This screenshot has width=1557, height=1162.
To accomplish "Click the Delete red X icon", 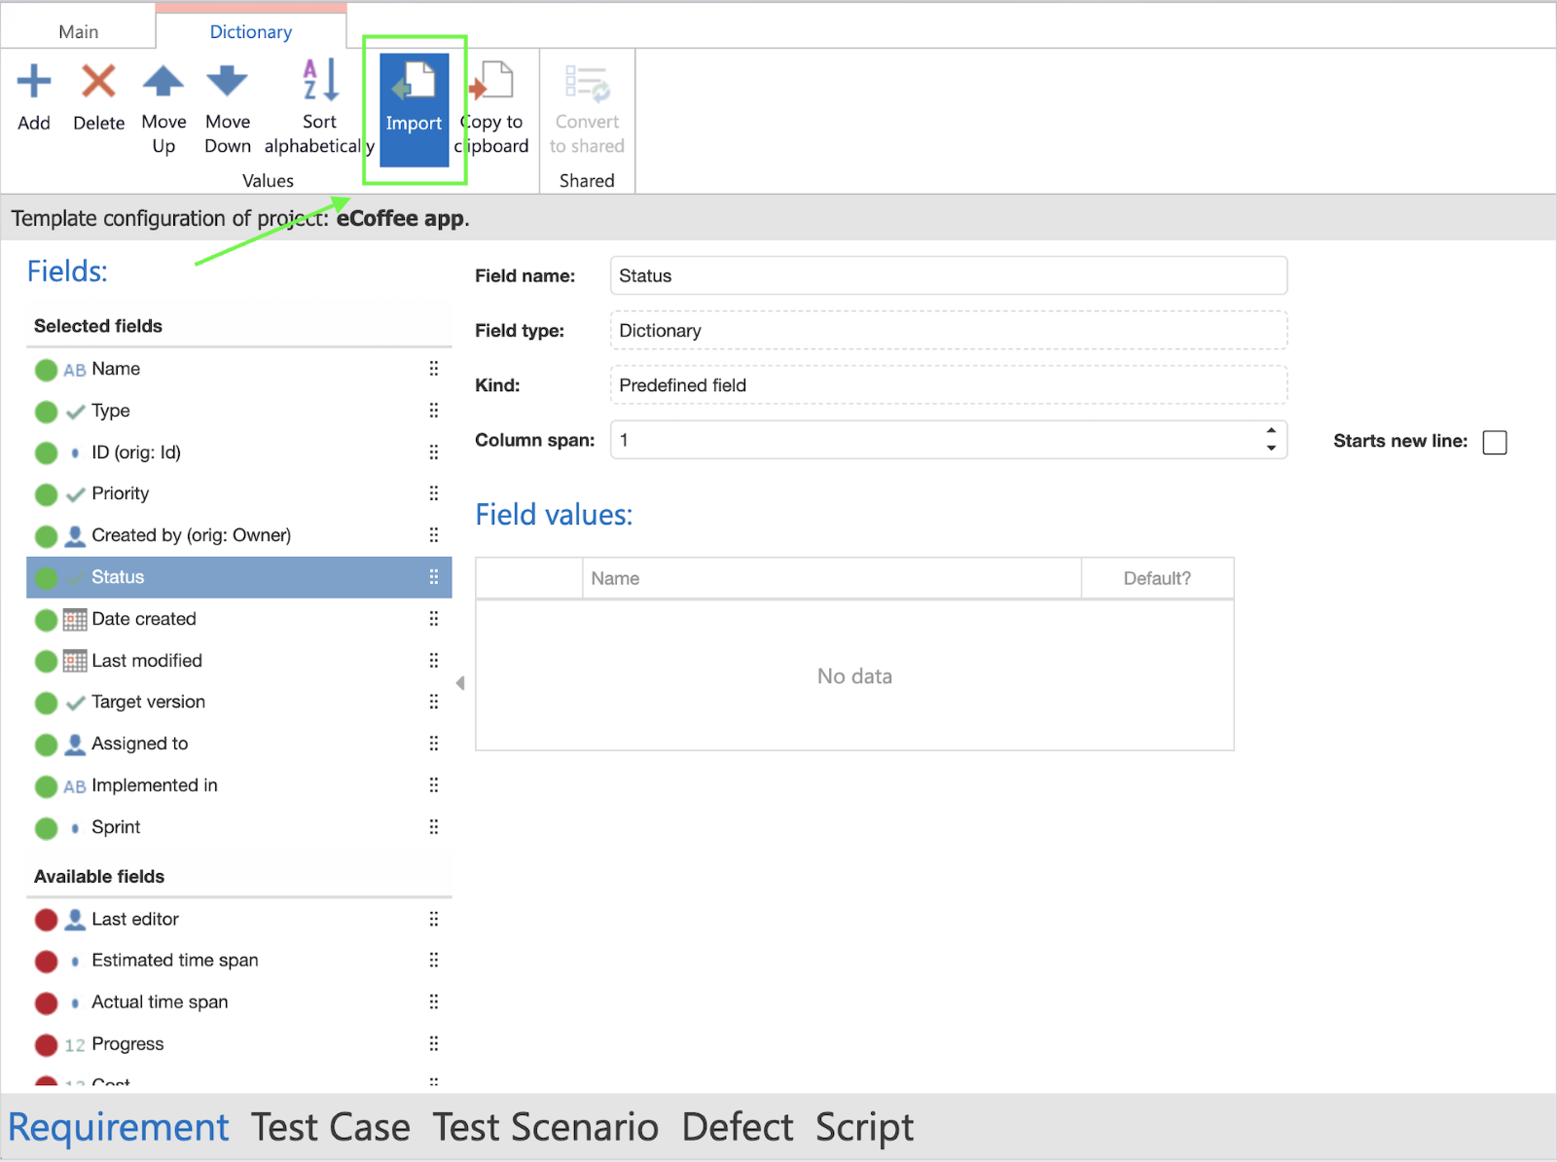I will point(98,83).
